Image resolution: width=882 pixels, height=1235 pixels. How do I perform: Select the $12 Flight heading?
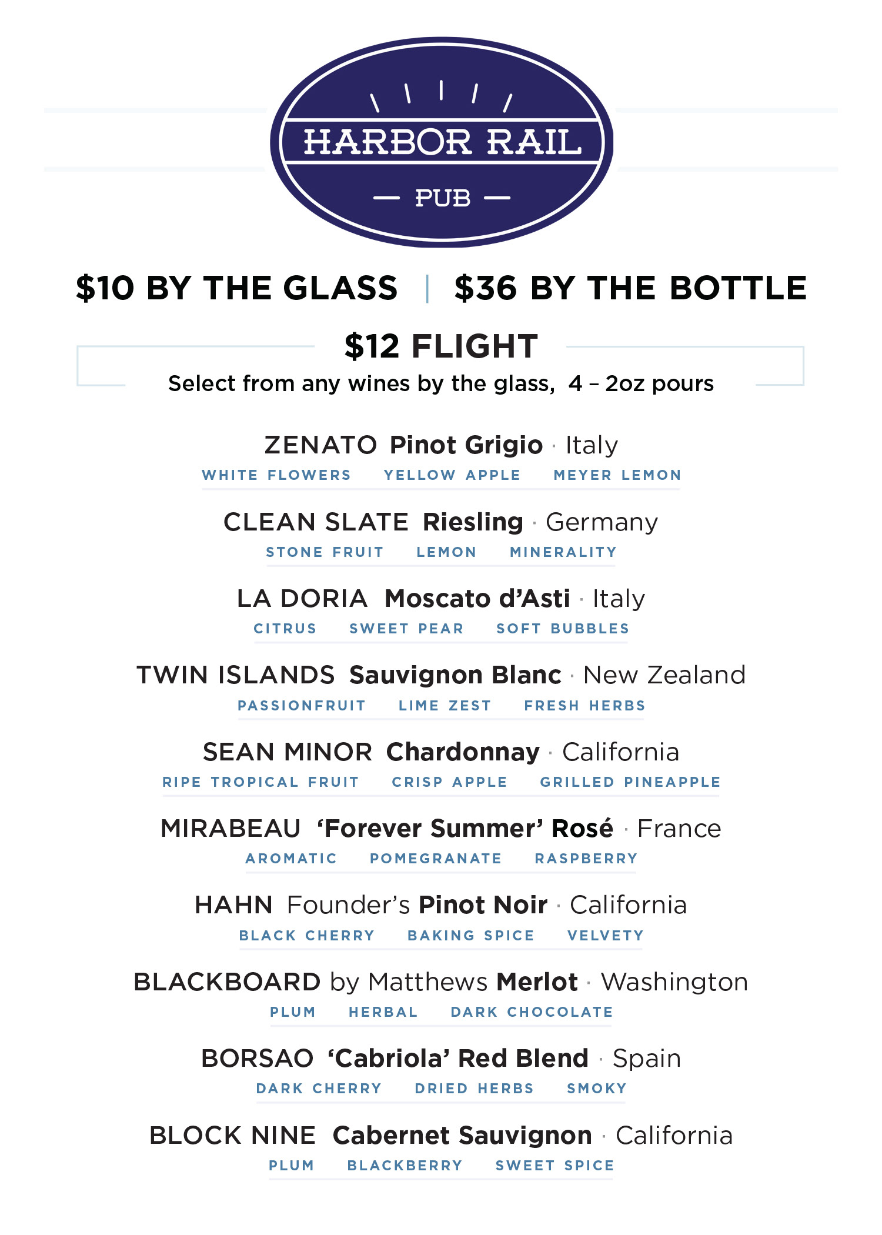click(x=441, y=346)
